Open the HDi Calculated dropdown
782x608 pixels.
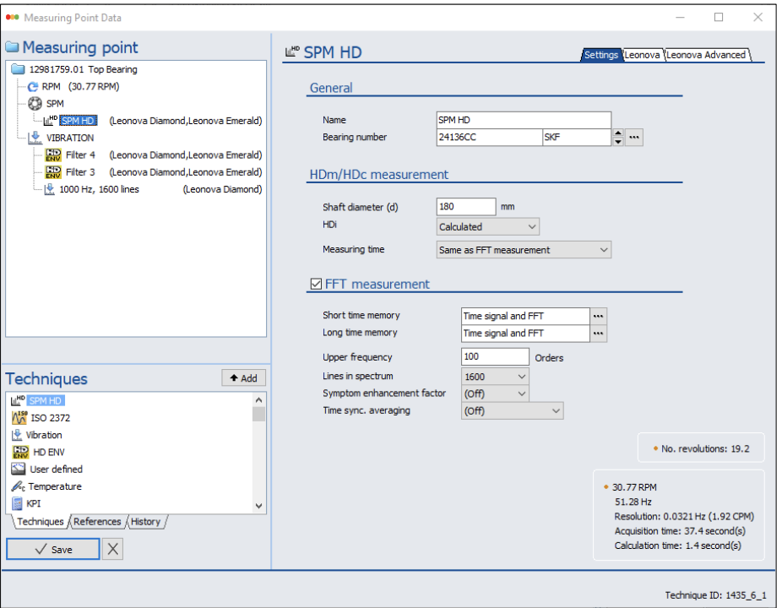coord(488,226)
